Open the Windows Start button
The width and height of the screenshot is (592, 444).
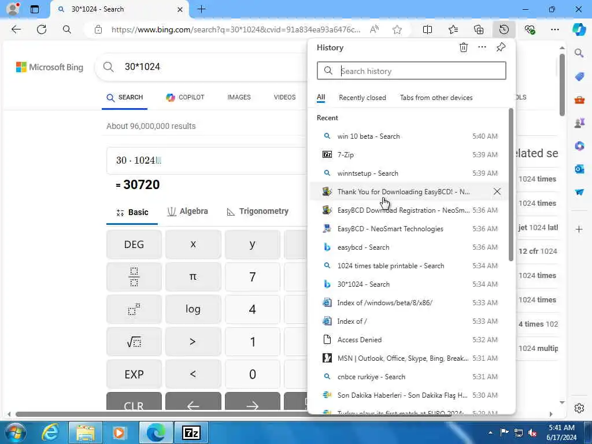pos(15,432)
